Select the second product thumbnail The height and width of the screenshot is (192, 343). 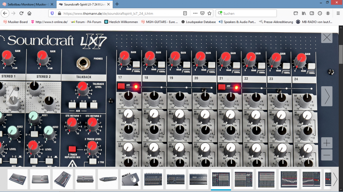(40, 179)
